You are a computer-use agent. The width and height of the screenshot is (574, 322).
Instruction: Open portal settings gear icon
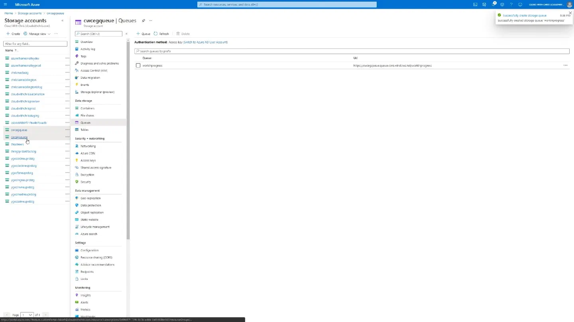coord(502,4)
